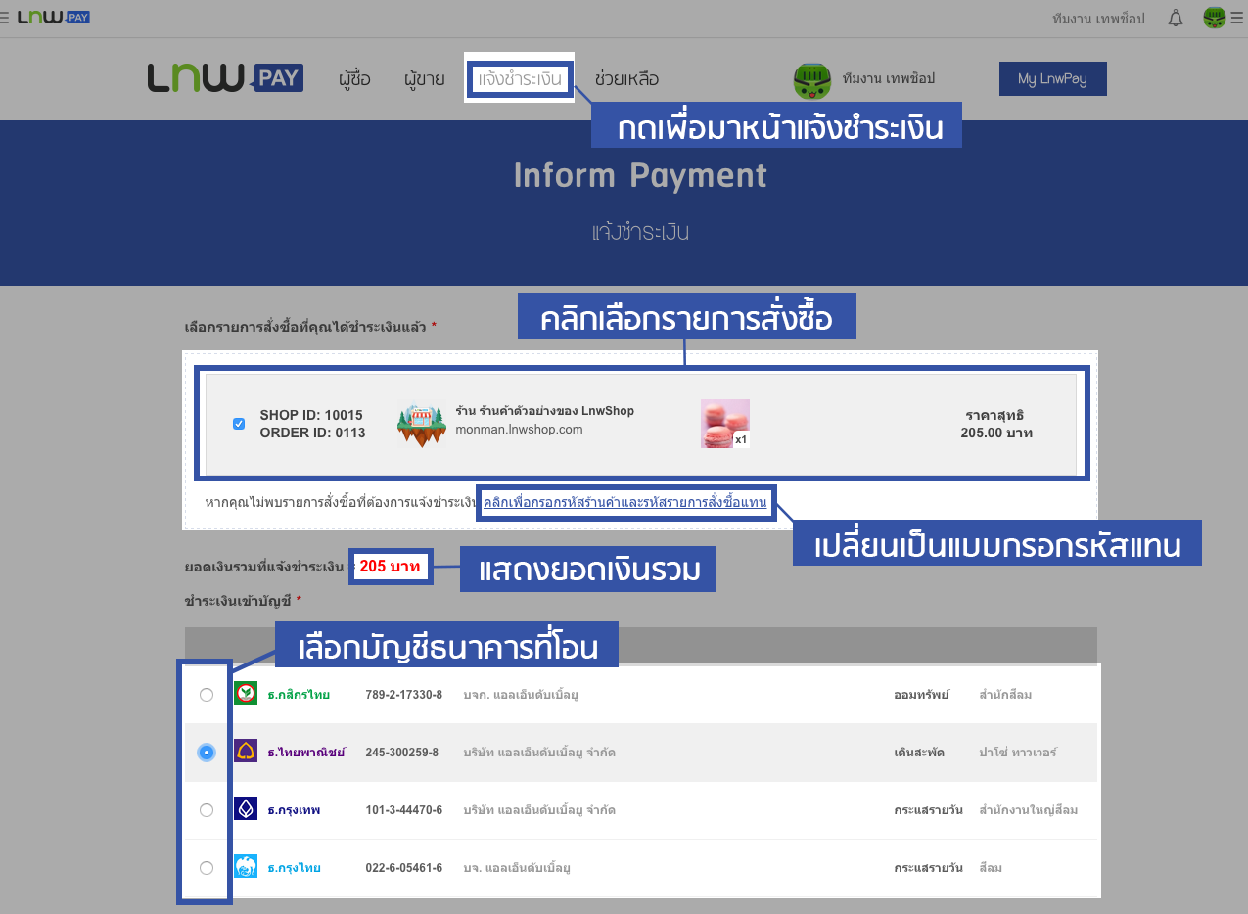The height and width of the screenshot is (914, 1248).
Task: Open the แจ้งชำระเงิน menu item
Action: coord(519,79)
